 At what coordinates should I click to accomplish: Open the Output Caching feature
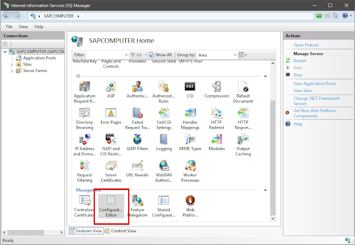tap(243, 145)
